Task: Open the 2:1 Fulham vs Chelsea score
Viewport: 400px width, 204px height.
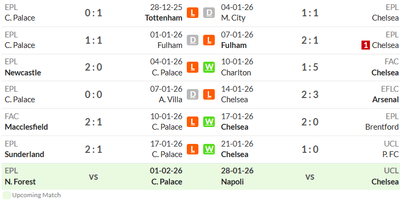Action: pos(310,40)
